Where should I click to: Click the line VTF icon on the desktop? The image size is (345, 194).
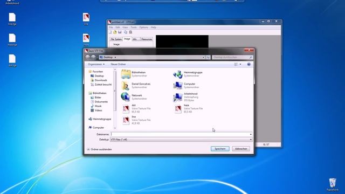[x=86, y=19]
